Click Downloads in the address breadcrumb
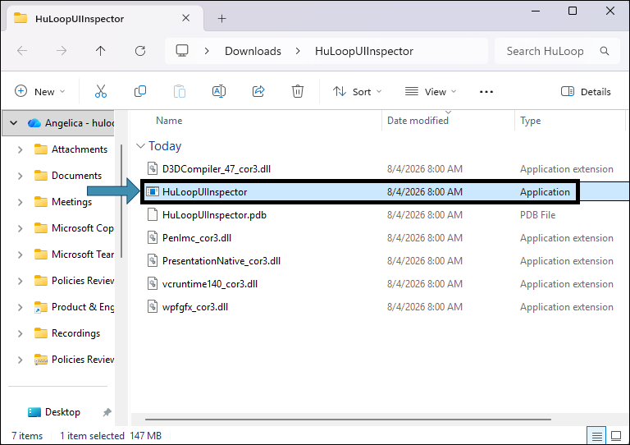The height and width of the screenshot is (445, 630). click(x=253, y=51)
